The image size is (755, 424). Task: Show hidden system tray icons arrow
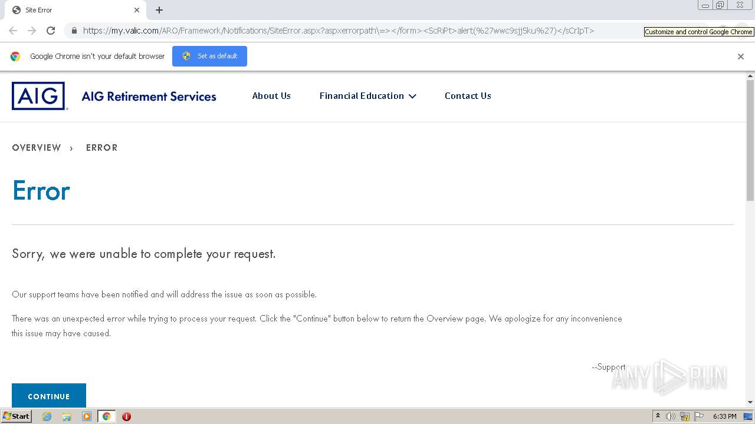point(658,416)
